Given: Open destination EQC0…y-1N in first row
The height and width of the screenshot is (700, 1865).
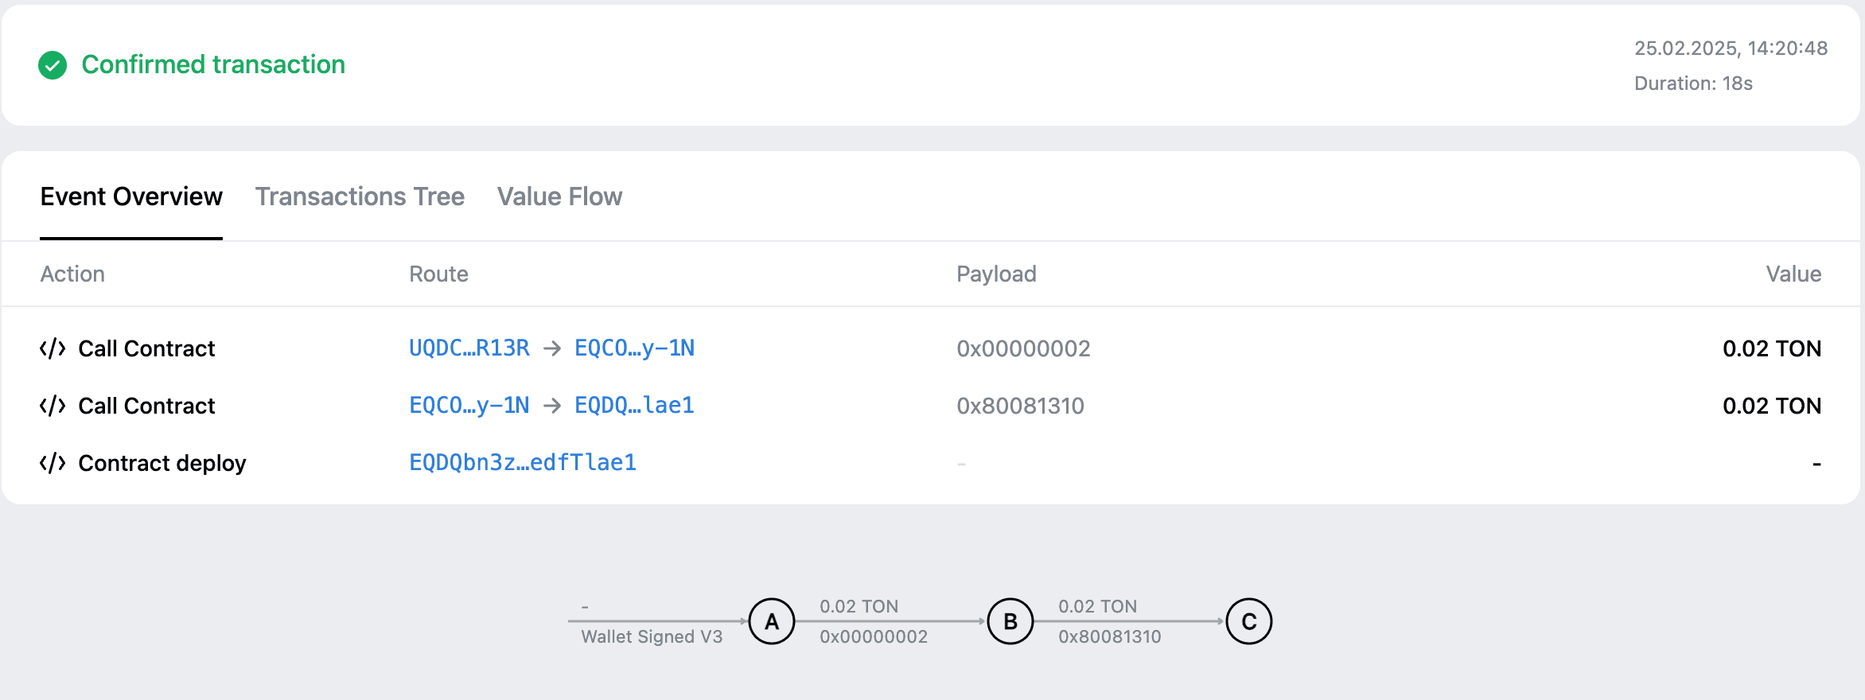Looking at the screenshot, I should (x=634, y=348).
